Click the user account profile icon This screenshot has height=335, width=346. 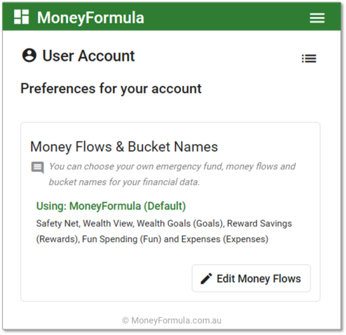point(29,55)
